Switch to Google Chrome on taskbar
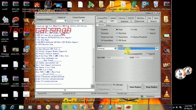This screenshot has width=196, height=110. (84, 107)
